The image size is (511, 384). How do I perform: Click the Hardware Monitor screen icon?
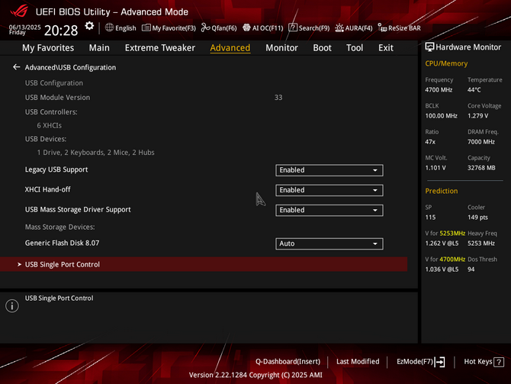(x=429, y=47)
